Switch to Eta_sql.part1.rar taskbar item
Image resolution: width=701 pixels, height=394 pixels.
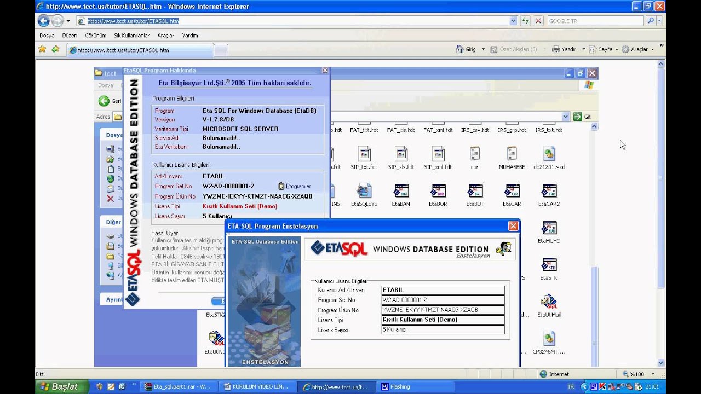click(180, 386)
